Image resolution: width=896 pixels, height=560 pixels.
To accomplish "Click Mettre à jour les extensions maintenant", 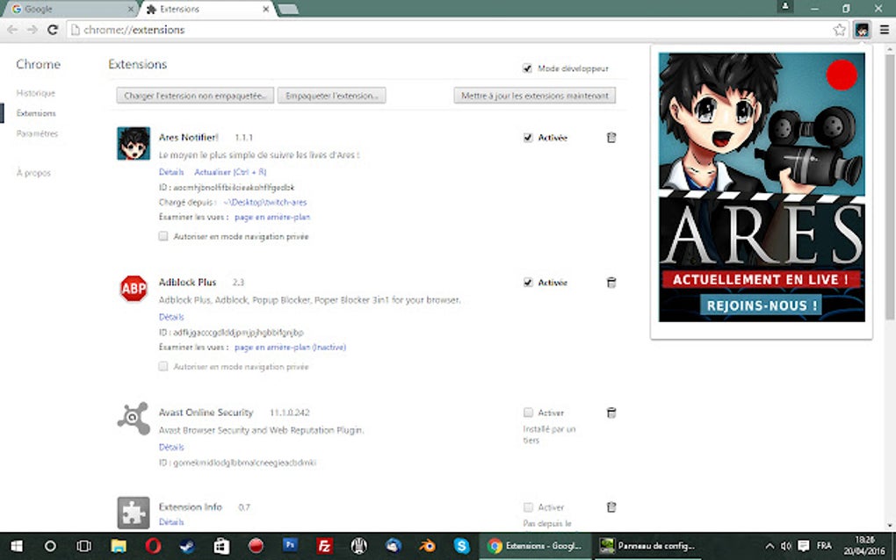I will pos(532,95).
